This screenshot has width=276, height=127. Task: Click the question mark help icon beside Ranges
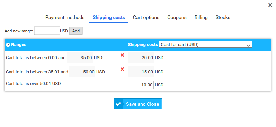tap(8, 45)
